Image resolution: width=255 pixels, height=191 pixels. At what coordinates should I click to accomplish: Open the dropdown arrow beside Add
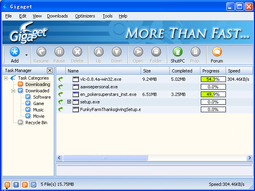[x=27, y=55]
